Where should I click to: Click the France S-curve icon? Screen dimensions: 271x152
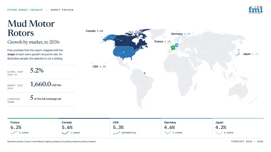click(x=14, y=133)
